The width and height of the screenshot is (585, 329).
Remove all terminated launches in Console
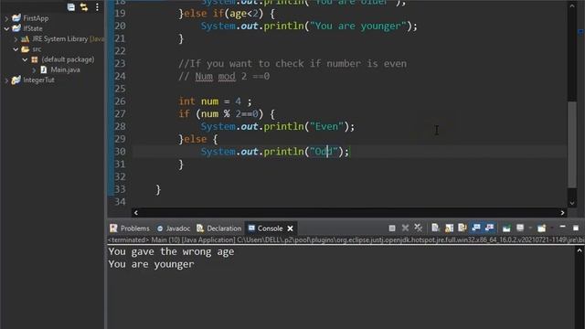(419, 228)
